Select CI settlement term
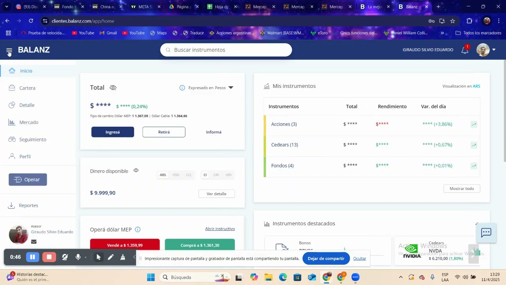This screenshot has width=506, height=285. click(205, 175)
